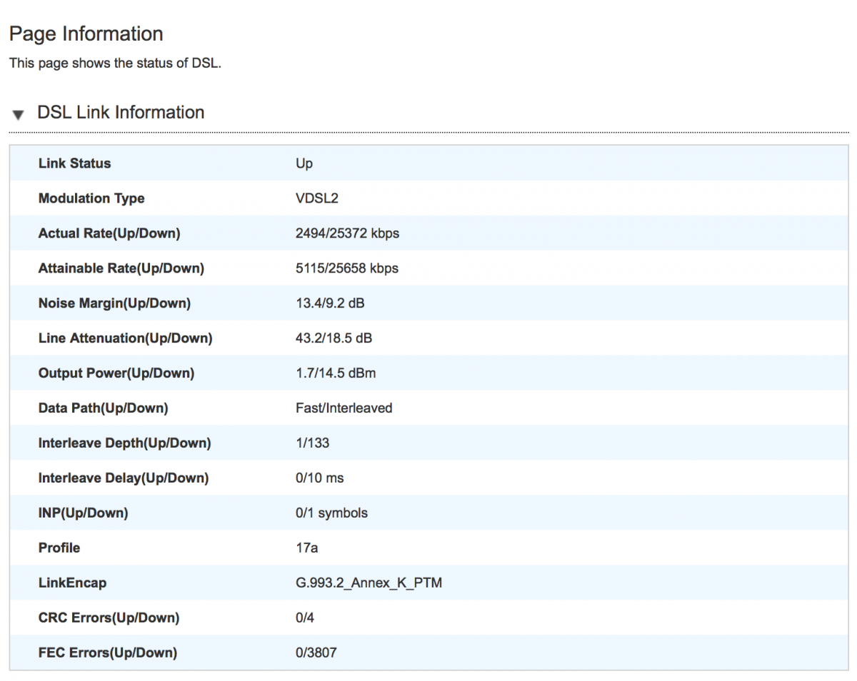
Task: Collapse the DSL Link Information triangle
Action: 19,115
